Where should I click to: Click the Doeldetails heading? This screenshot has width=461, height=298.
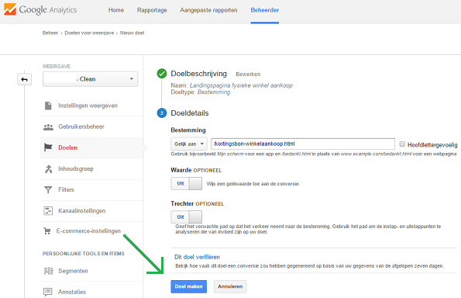point(190,113)
